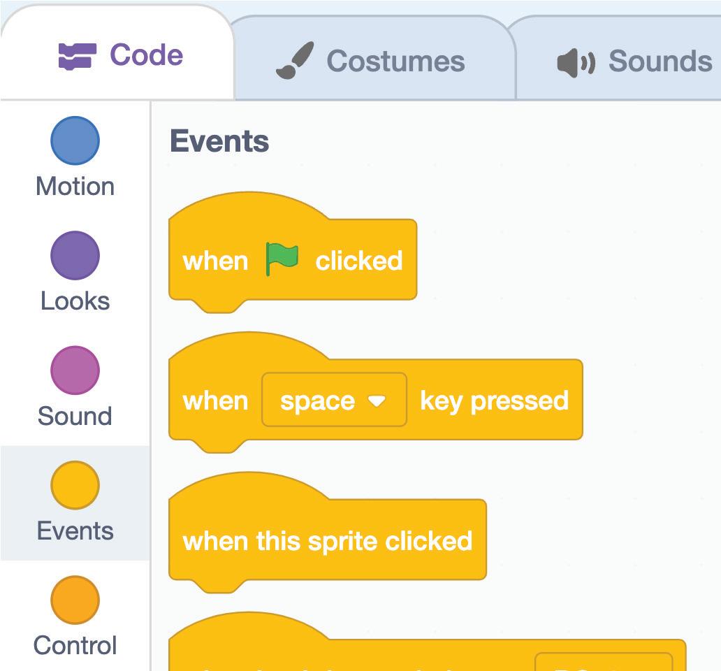
Task: Click the 'key pressed' text on block
Action: tap(494, 401)
